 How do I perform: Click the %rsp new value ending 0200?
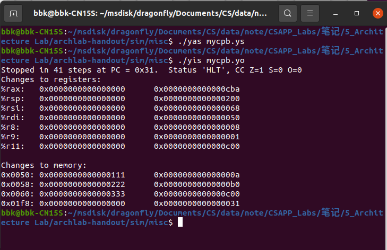click(x=196, y=98)
